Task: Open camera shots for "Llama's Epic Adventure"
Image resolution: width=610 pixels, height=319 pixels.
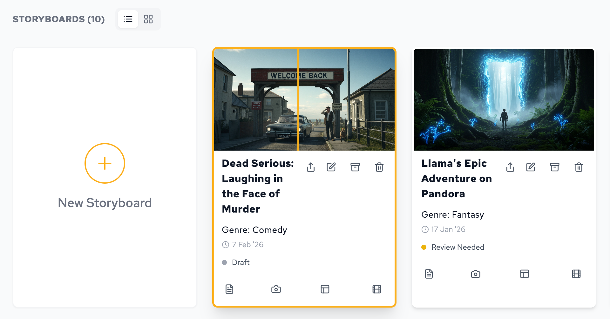Action: click(x=476, y=274)
